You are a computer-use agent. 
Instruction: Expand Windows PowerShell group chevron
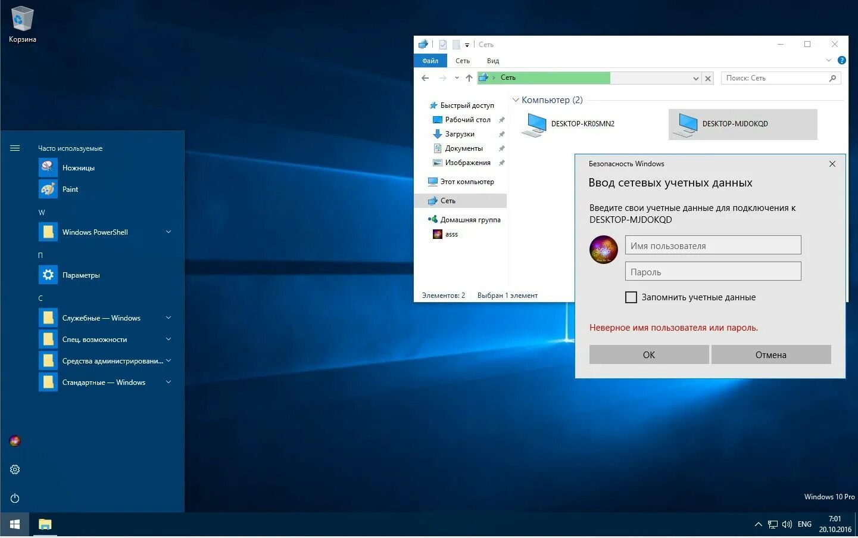(x=169, y=232)
